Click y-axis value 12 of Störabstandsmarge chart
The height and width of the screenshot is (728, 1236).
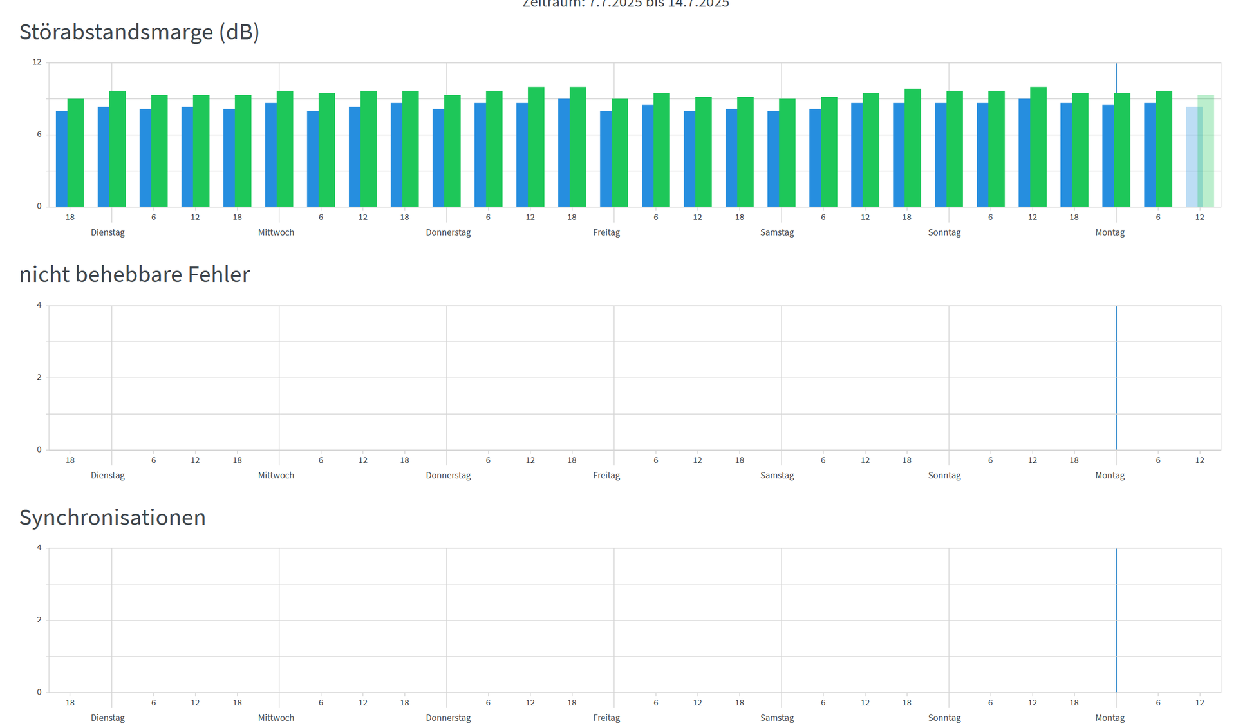pyautogui.click(x=37, y=62)
